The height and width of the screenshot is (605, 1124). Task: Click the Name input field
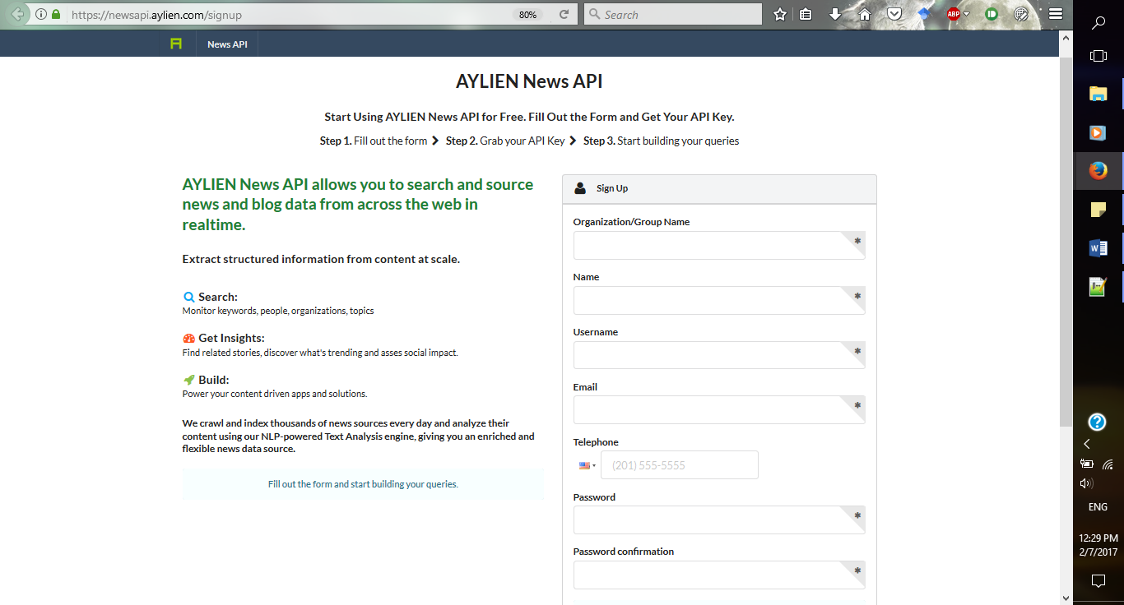[719, 300]
